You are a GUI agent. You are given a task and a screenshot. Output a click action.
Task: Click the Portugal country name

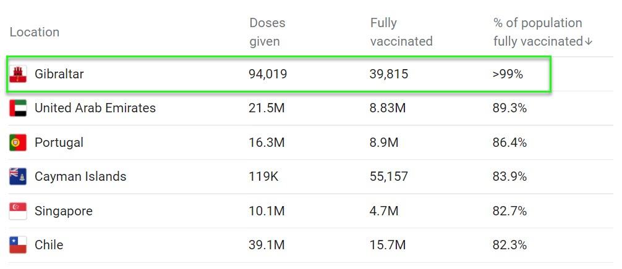tap(59, 143)
